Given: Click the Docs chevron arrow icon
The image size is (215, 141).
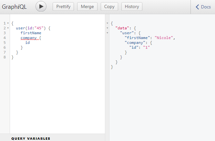Looking at the screenshot, I should pos(198,7).
